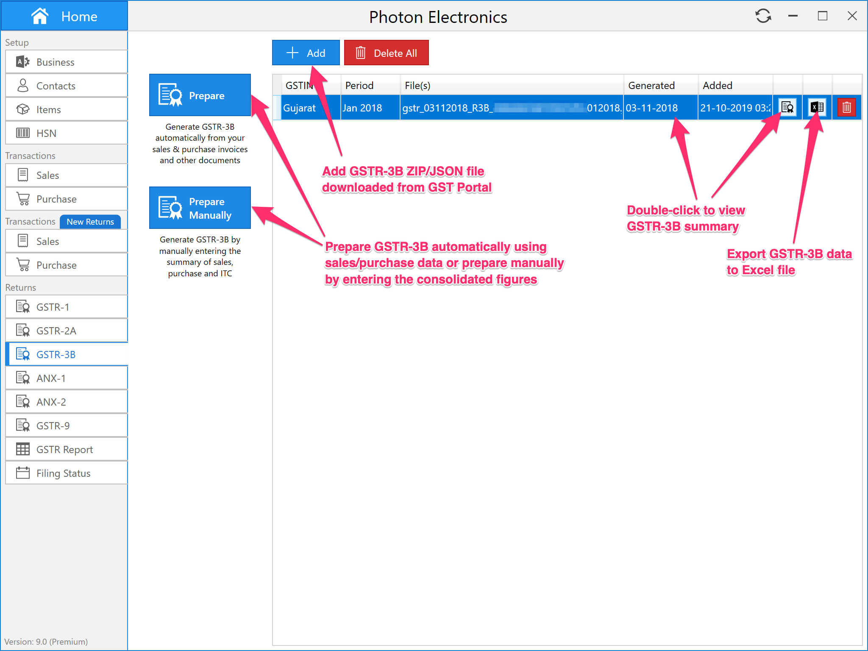Open the Home panel

(64, 17)
